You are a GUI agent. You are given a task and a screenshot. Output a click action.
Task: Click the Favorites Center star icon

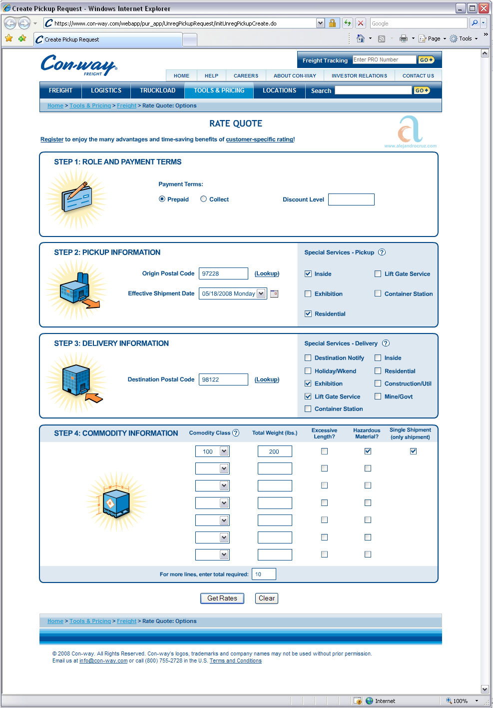point(8,38)
